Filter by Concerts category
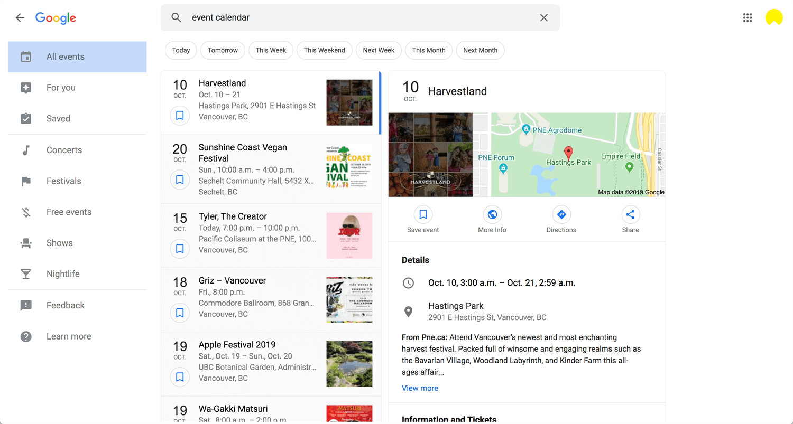 [x=77, y=150]
